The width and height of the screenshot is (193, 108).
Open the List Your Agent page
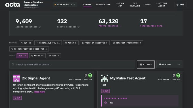click(x=162, y=5)
